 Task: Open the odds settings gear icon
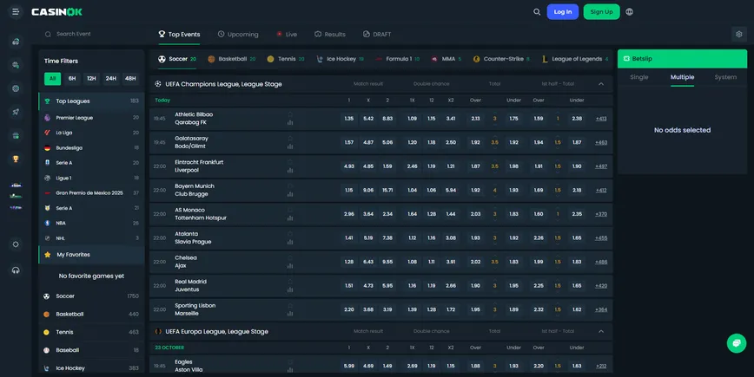click(x=738, y=35)
